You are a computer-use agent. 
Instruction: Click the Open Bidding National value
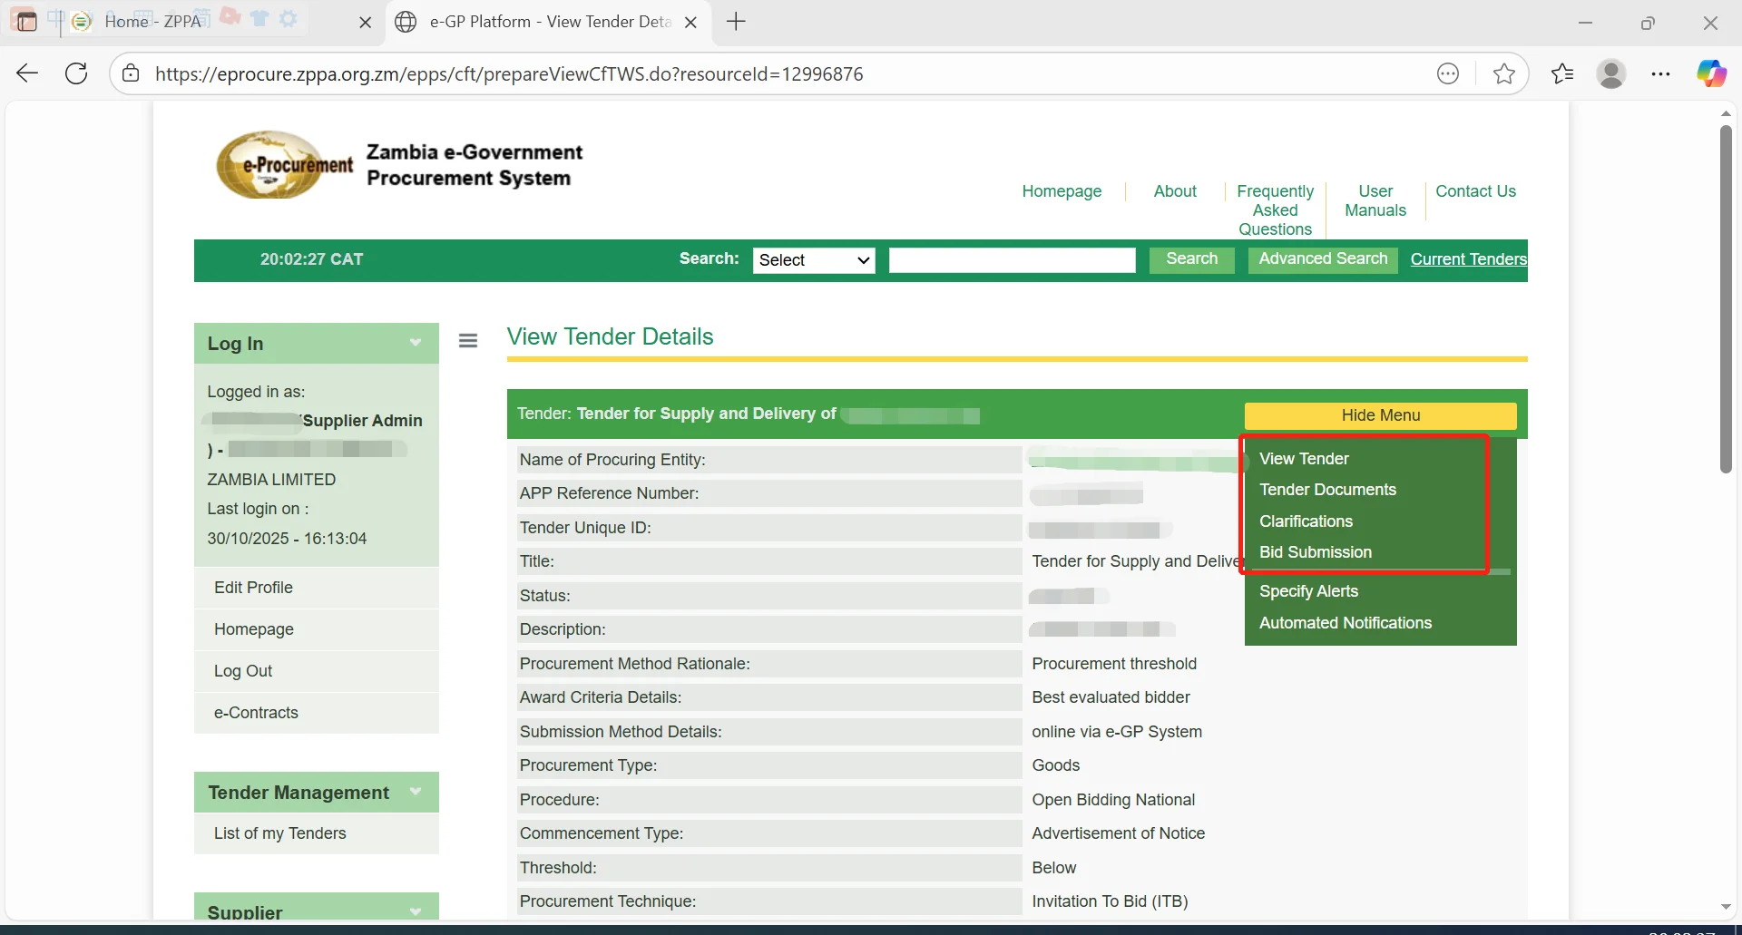1113,800
